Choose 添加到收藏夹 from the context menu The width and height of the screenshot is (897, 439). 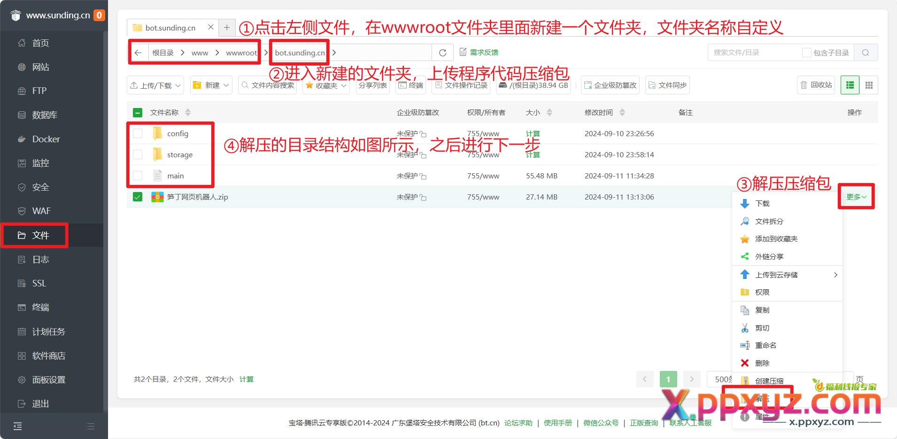[787, 239]
